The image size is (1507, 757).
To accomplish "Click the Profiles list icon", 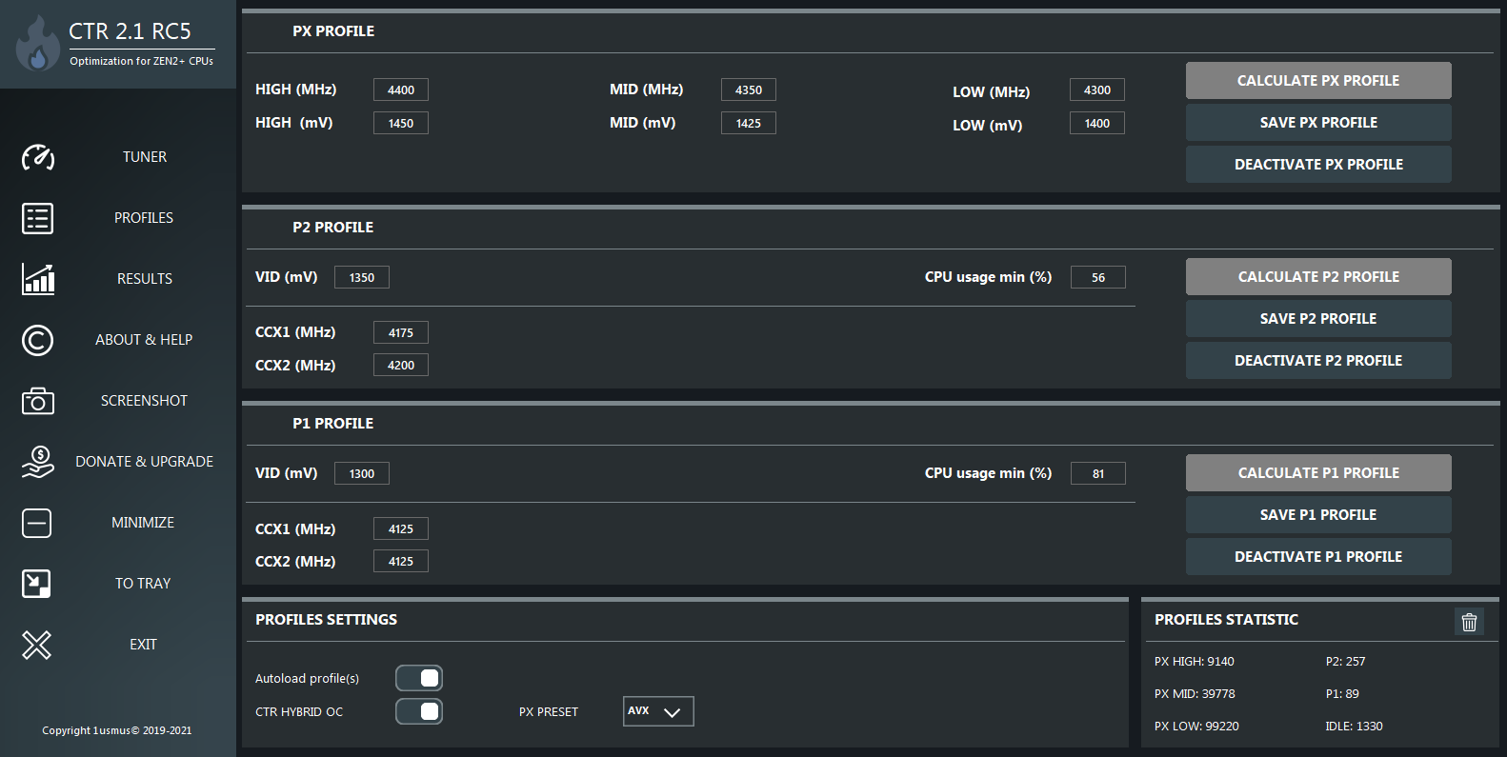I will (38, 218).
